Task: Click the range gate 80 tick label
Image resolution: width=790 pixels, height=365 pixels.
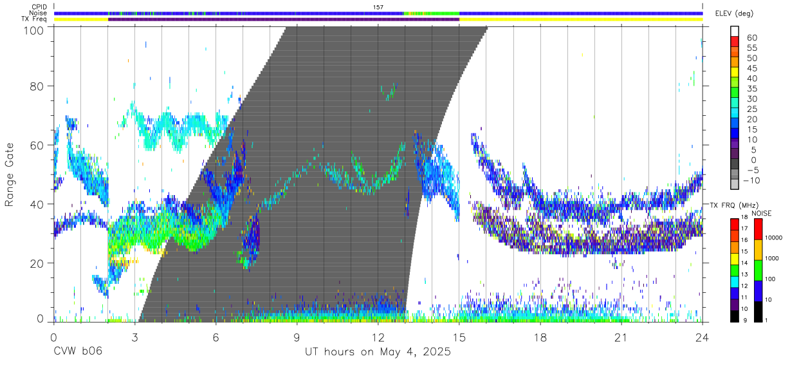Action: click(x=38, y=86)
